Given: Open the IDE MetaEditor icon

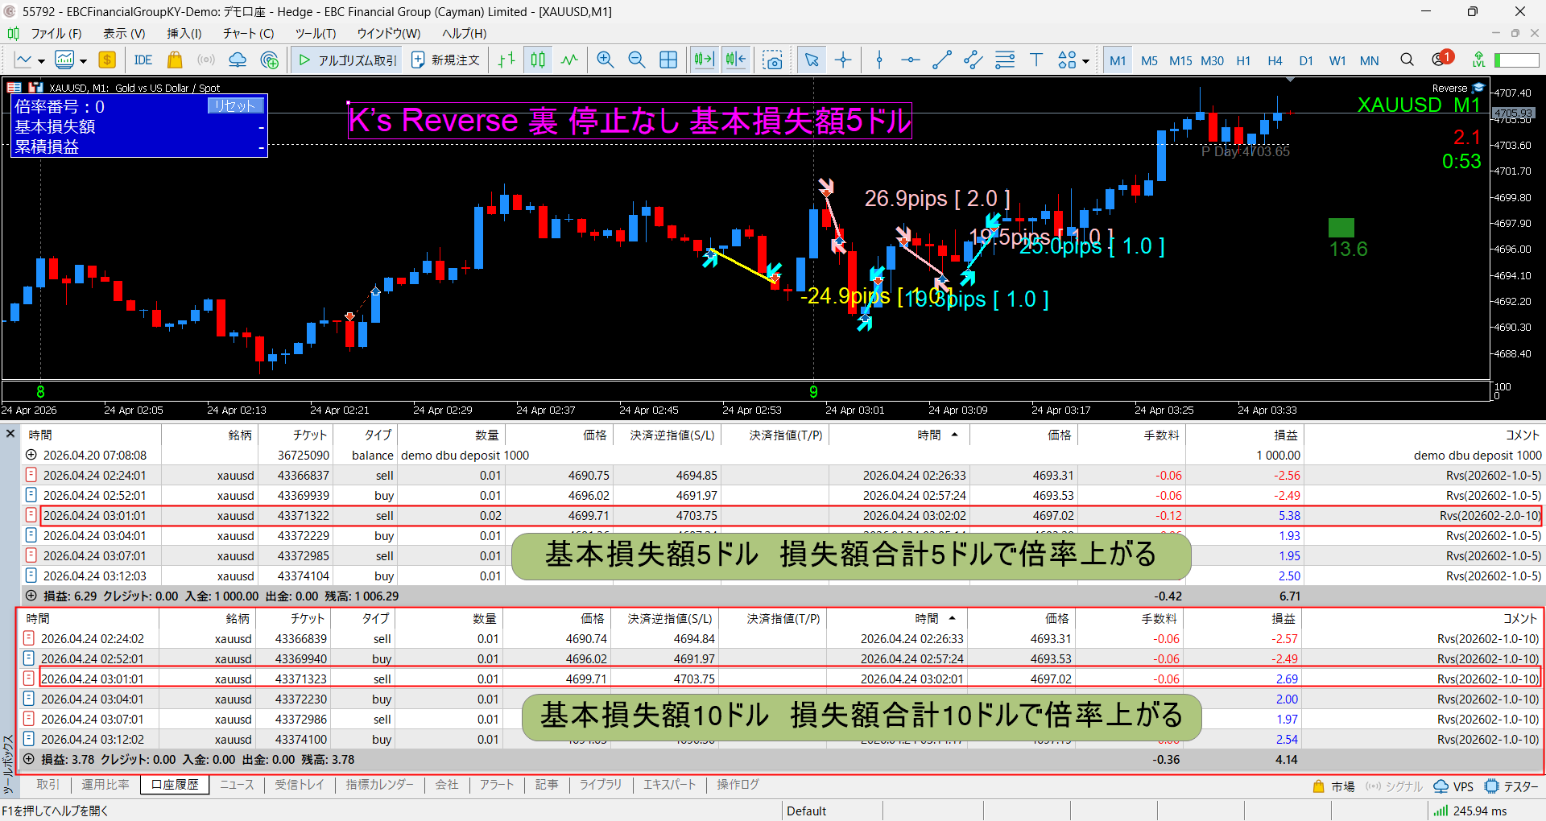Looking at the screenshot, I should [x=143, y=60].
